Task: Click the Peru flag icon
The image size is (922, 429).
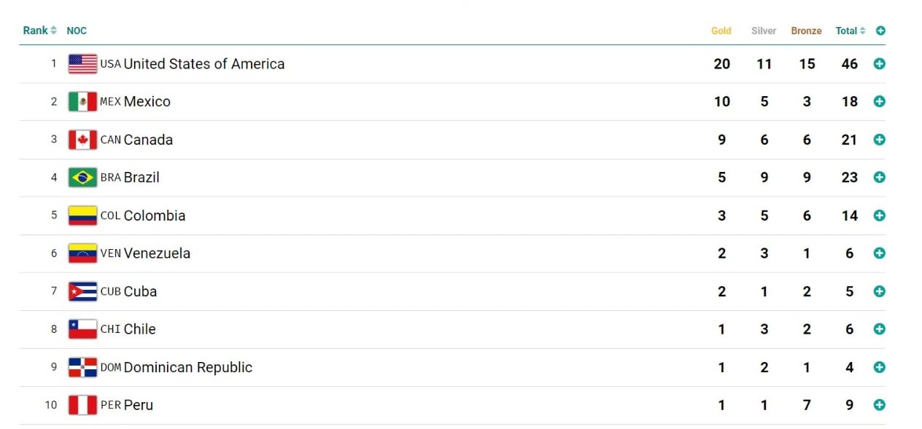Action: (x=82, y=405)
